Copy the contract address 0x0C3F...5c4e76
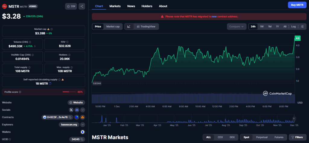 (69, 117)
